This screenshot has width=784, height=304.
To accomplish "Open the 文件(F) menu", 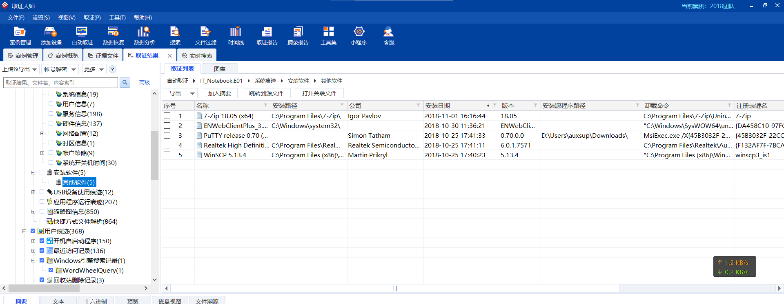I will point(16,18).
